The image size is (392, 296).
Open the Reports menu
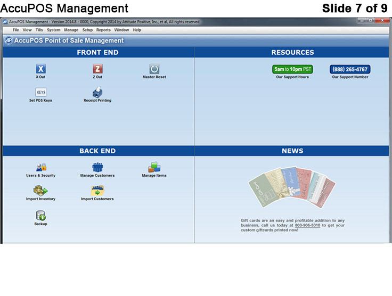coord(103,30)
